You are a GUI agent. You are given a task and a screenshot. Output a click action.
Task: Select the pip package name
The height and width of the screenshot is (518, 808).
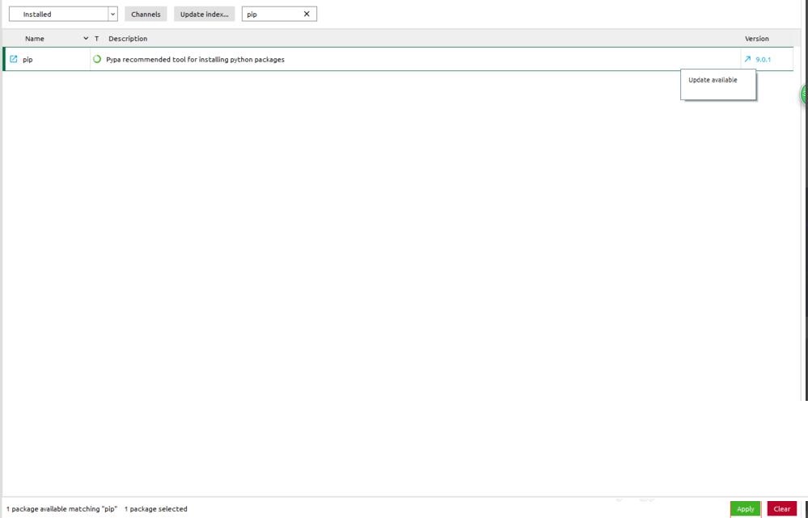28,60
